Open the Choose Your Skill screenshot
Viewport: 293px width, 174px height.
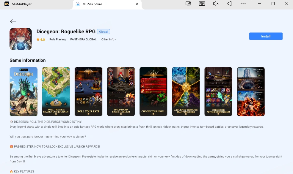point(153,91)
